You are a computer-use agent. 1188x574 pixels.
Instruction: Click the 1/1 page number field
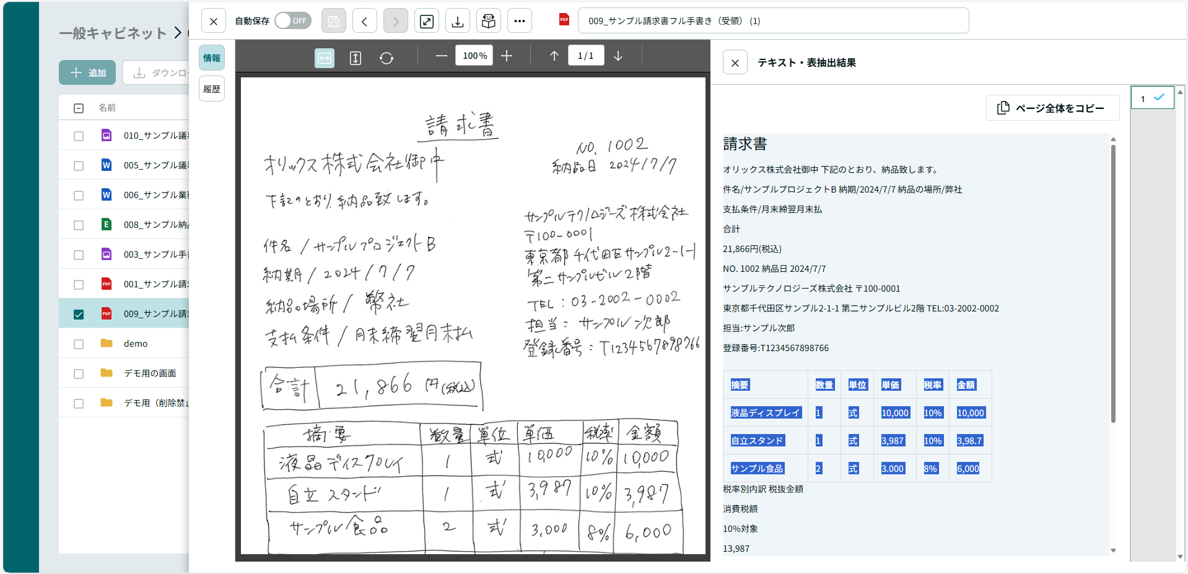pos(586,56)
